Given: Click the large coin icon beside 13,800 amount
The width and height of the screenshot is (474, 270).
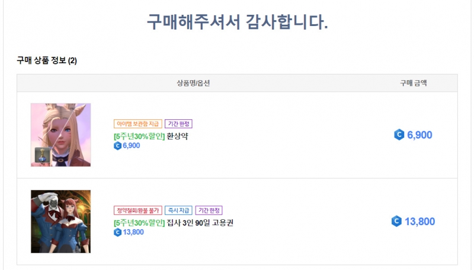Looking at the screenshot, I should click(397, 222).
